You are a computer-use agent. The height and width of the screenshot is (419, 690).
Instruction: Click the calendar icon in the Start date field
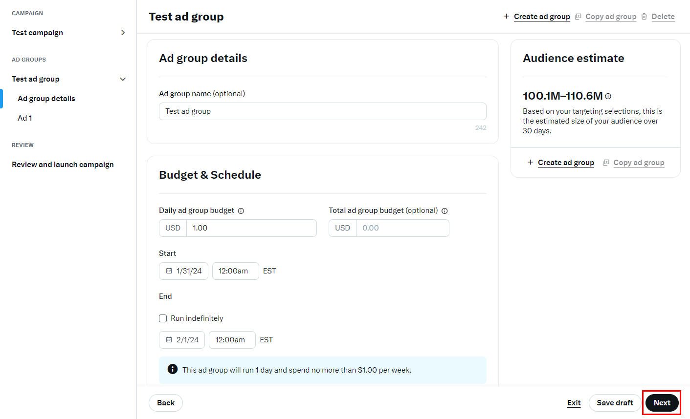click(169, 271)
